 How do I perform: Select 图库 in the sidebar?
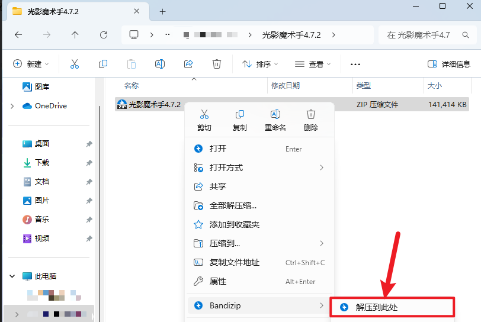point(41,87)
